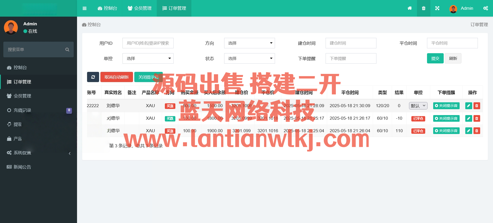Click the 刷新 button beside submit
Viewport: 493px width, 223px height.
tap(453, 59)
